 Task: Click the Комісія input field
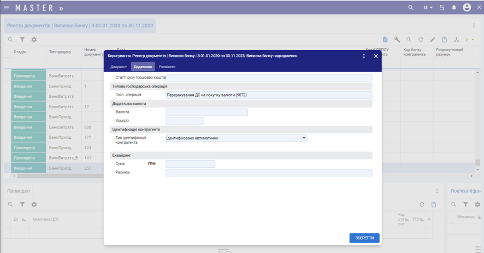184,121
